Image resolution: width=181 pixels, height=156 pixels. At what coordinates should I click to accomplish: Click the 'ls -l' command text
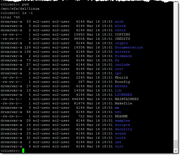coord(28,13)
